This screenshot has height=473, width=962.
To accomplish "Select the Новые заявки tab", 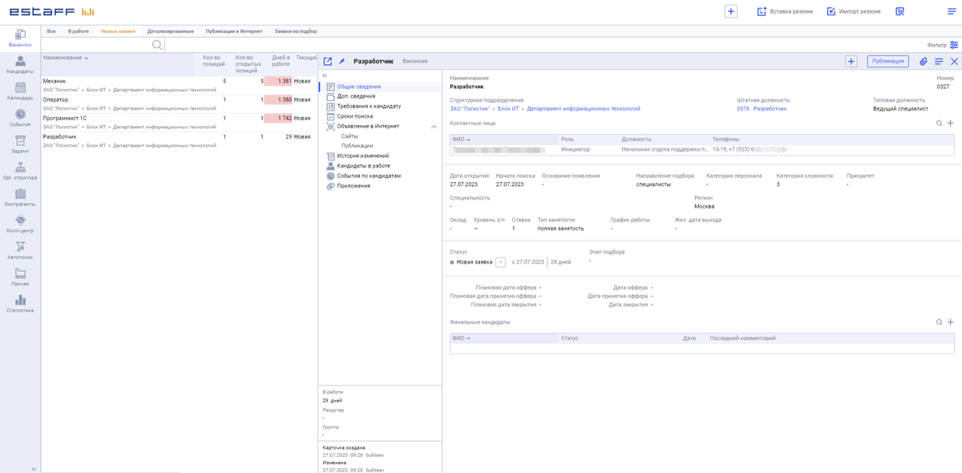I will (118, 31).
